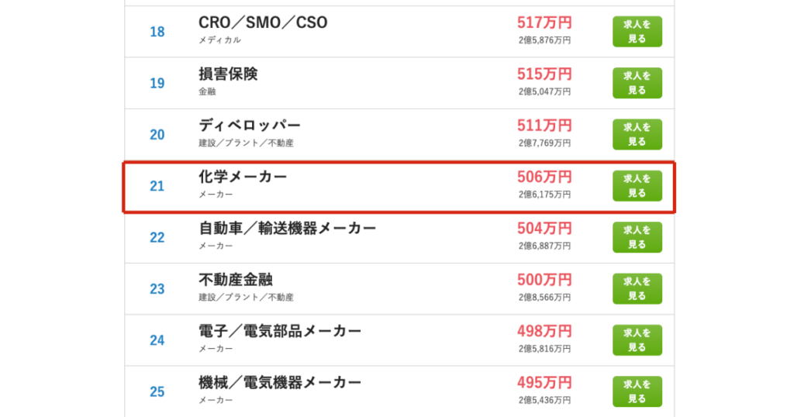View jobs for 電子/電気部品メーカー
This screenshot has height=417, width=794.
tap(637, 340)
